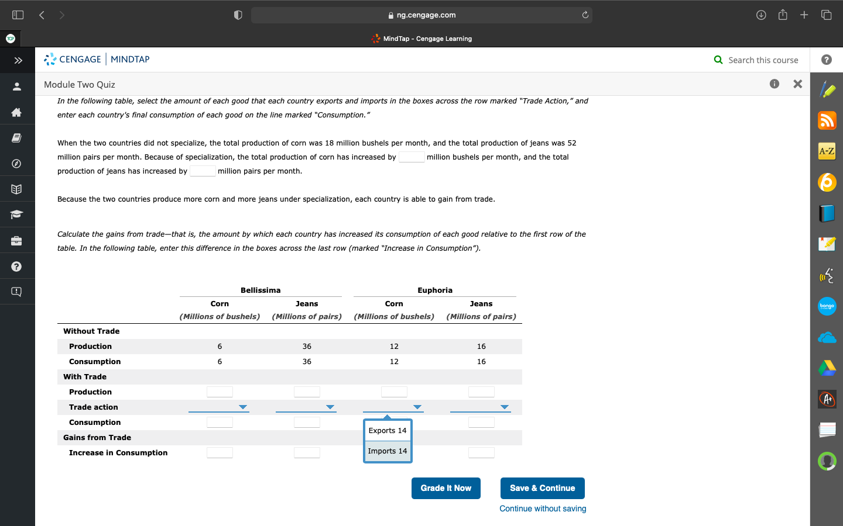The image size is (843, 526).
Task: Open the Safari downloads list
Action: coord(761,15)
